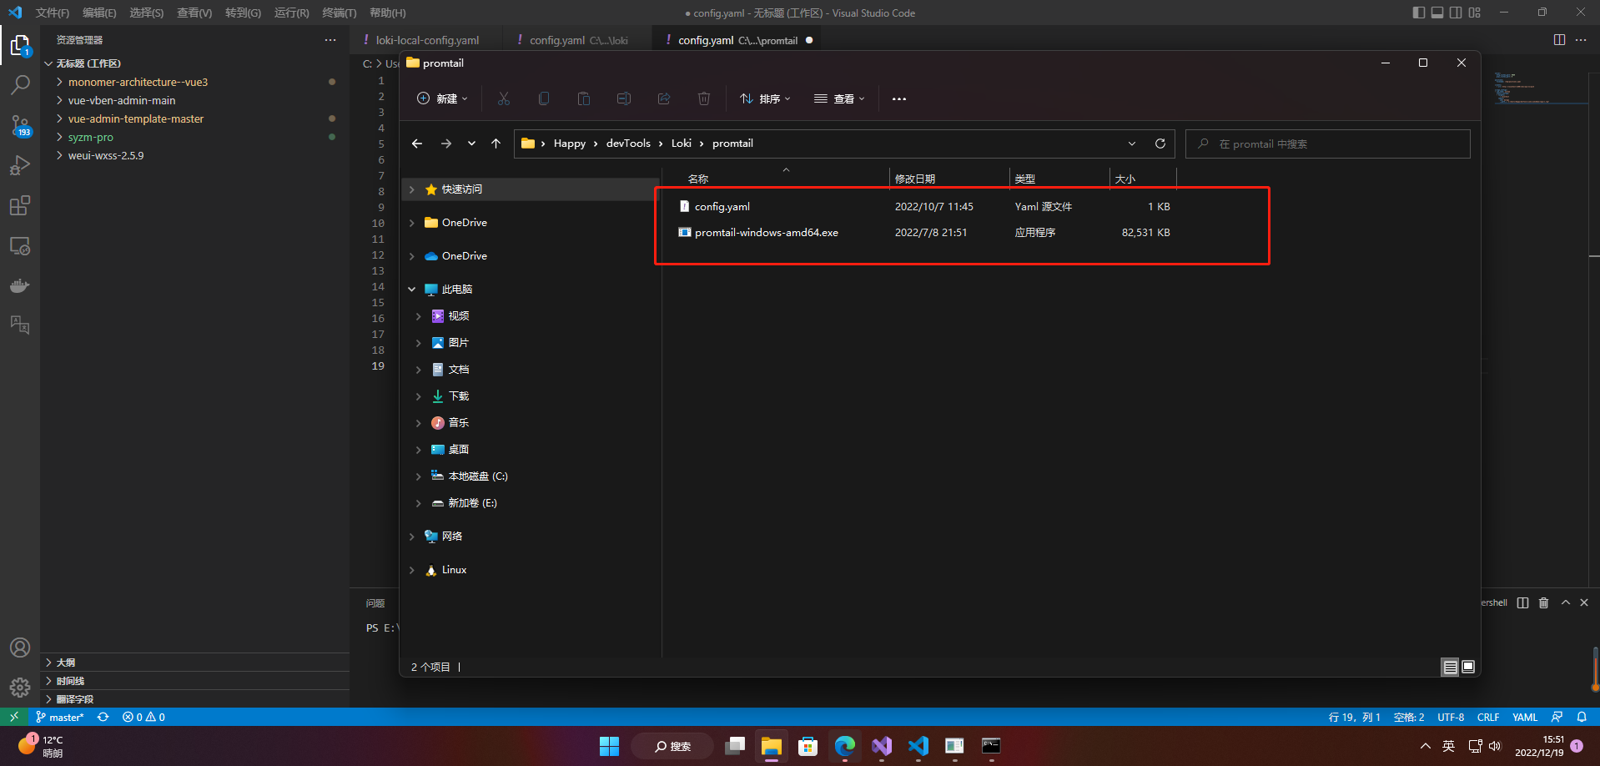Open the Accounts icon in the activity bar
This screenshot has width=1600, height=766.
click(x=20, y=647)
